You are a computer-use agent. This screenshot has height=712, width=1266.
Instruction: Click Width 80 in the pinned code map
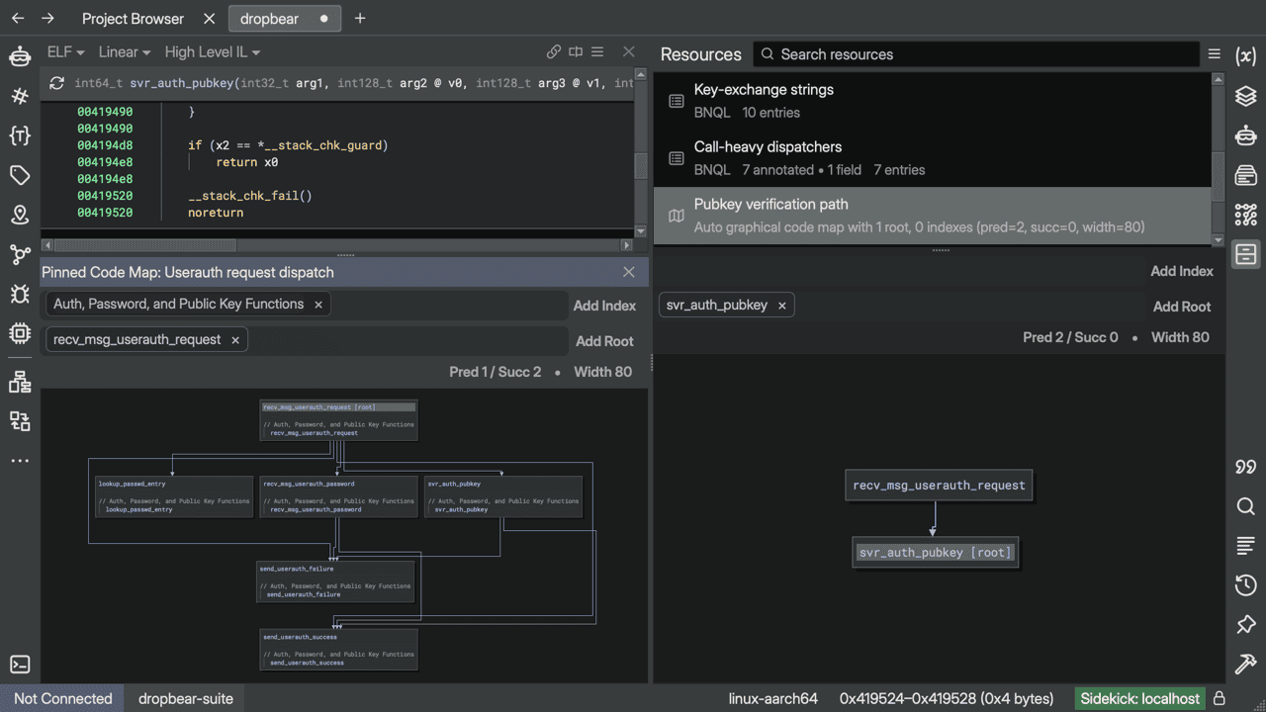point(602,372)
